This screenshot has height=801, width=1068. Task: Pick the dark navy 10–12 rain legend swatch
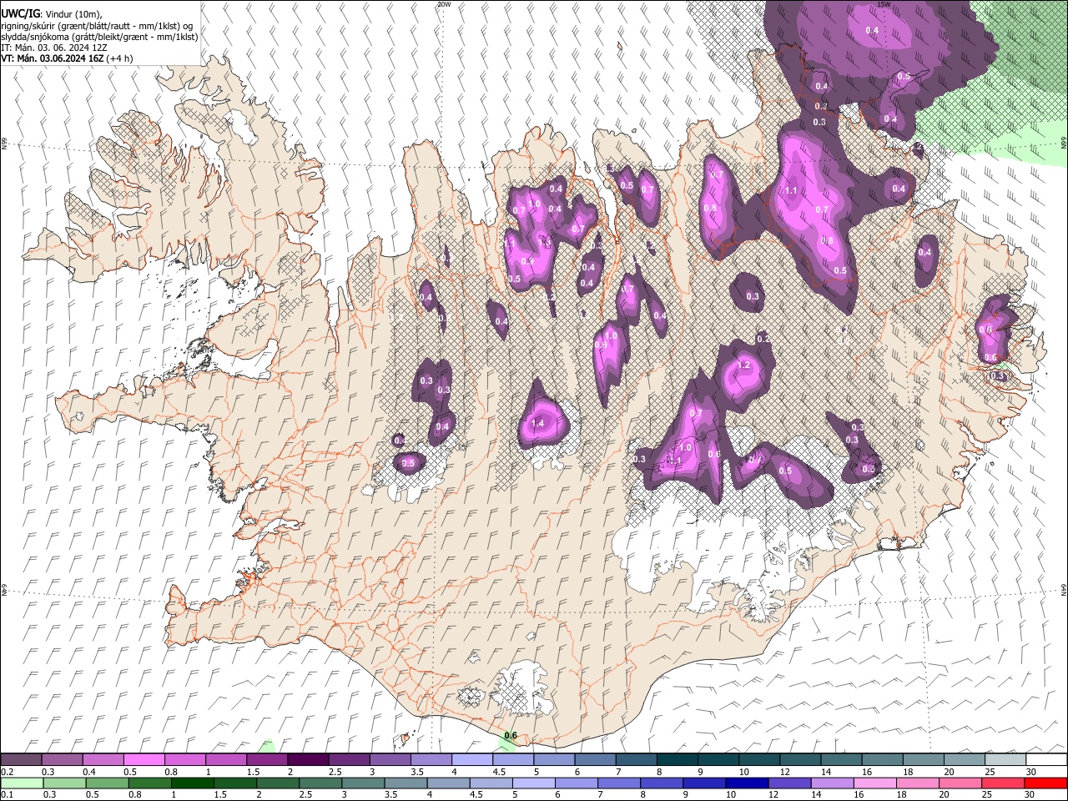pyautogui.click(x=745, y=783)
